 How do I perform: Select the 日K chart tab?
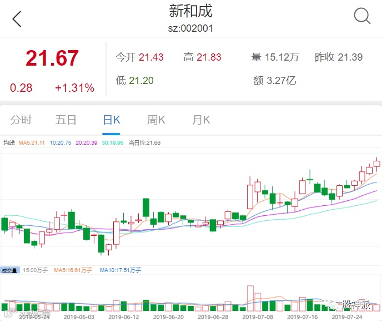tap(112, 120)
